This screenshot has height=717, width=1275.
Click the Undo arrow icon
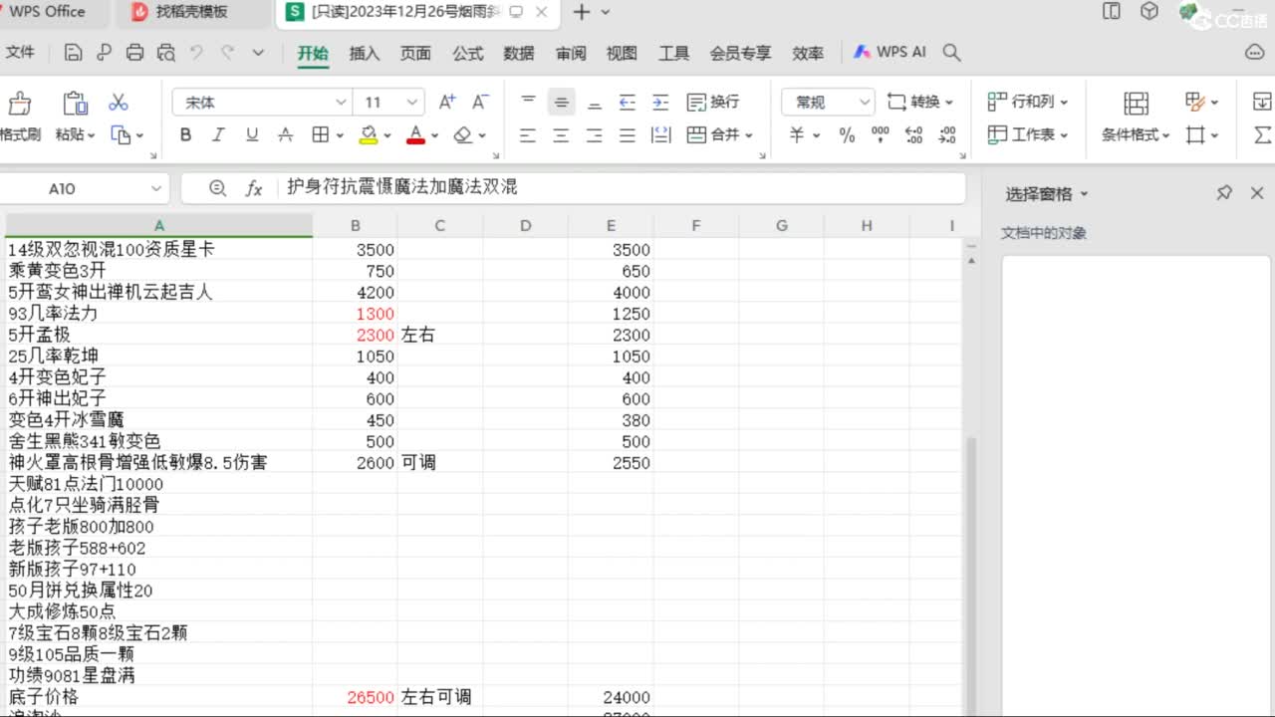(196, 53)
